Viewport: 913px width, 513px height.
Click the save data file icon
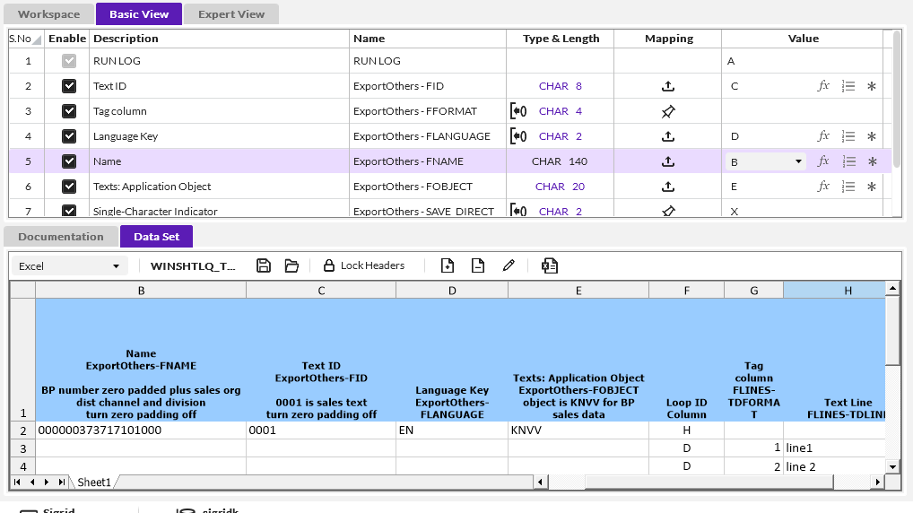[x=264, y=265]
